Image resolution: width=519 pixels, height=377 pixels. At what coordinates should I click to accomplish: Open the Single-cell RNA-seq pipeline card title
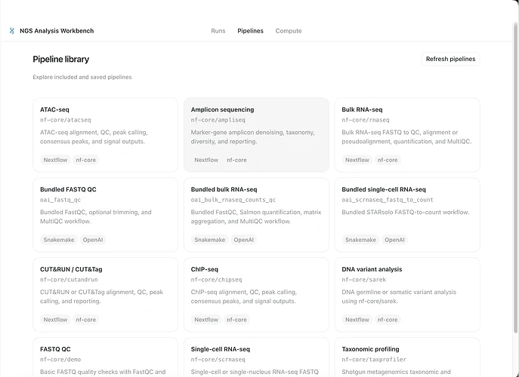(221, 349)
